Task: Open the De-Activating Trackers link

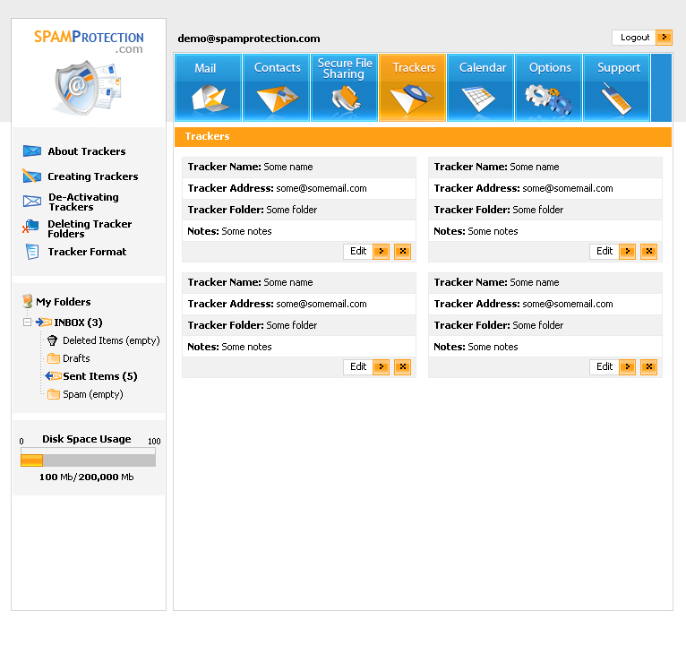Action: pyautogui.click(x=83, y=202)
